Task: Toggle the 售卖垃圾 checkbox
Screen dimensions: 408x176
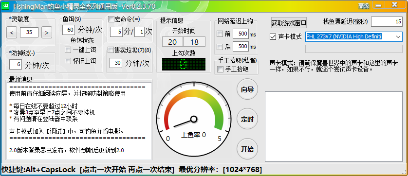Action: [111, 50]
